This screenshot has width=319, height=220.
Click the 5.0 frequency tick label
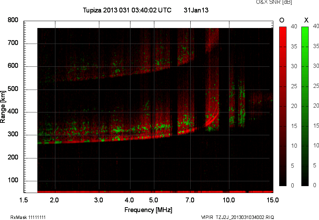(154, 200)
